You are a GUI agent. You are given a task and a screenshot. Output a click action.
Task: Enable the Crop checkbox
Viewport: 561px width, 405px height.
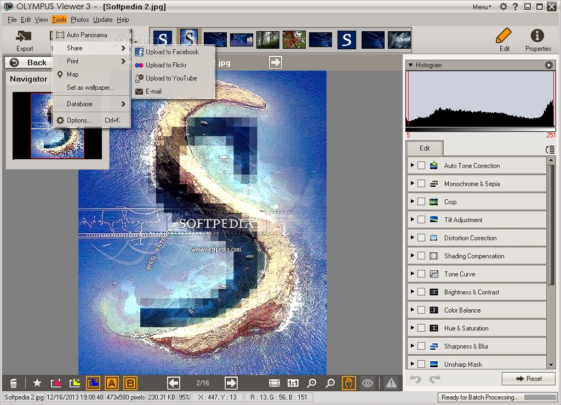point(421,201)
